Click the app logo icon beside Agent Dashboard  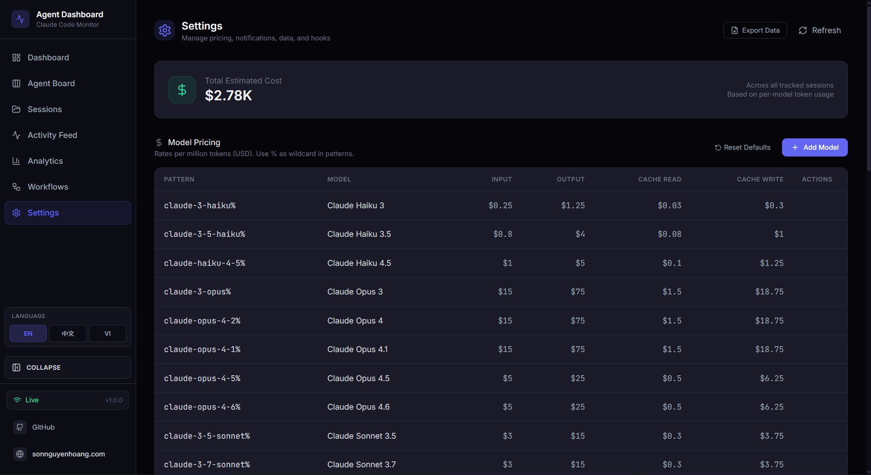click(x=20, y=19)
